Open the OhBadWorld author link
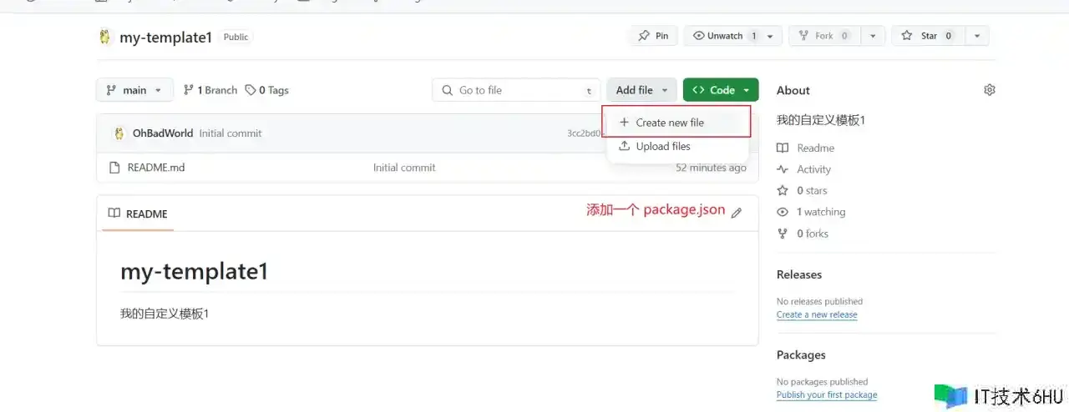Viewport: 1069px width, 412px height. (x=163, y=133)
